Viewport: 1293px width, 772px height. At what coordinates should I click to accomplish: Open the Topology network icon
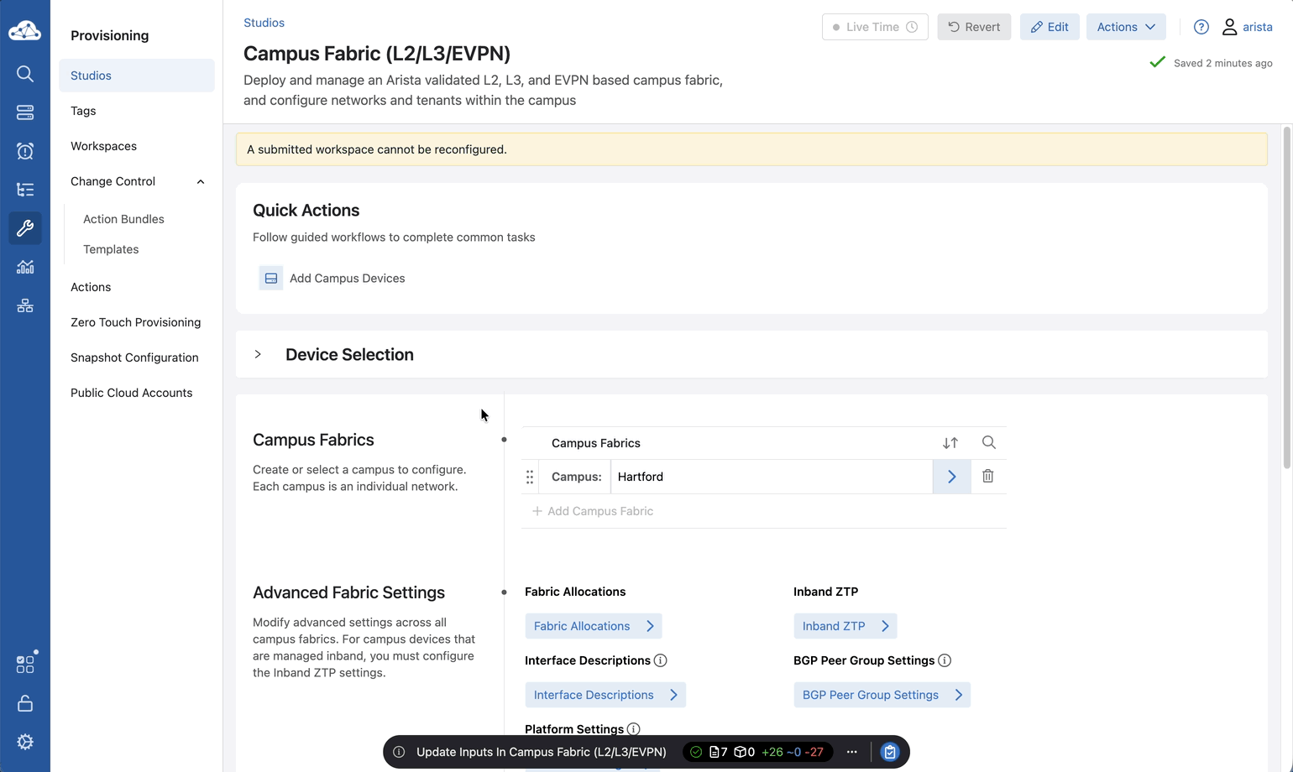pos(25,305)
